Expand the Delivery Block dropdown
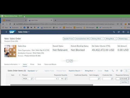 [97, 39]
